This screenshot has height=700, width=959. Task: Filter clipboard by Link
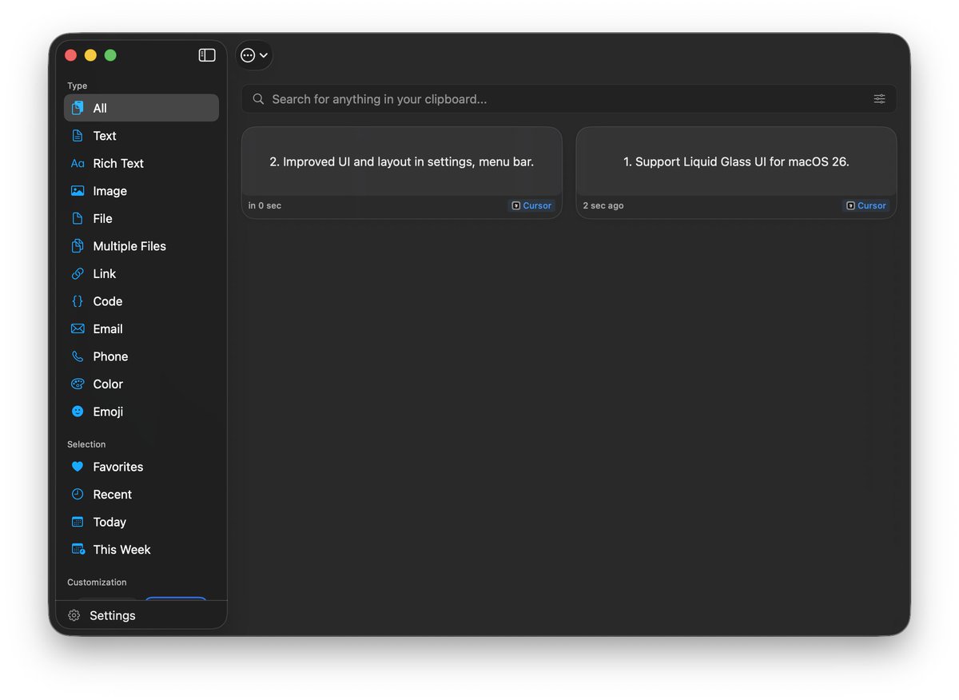104,273
